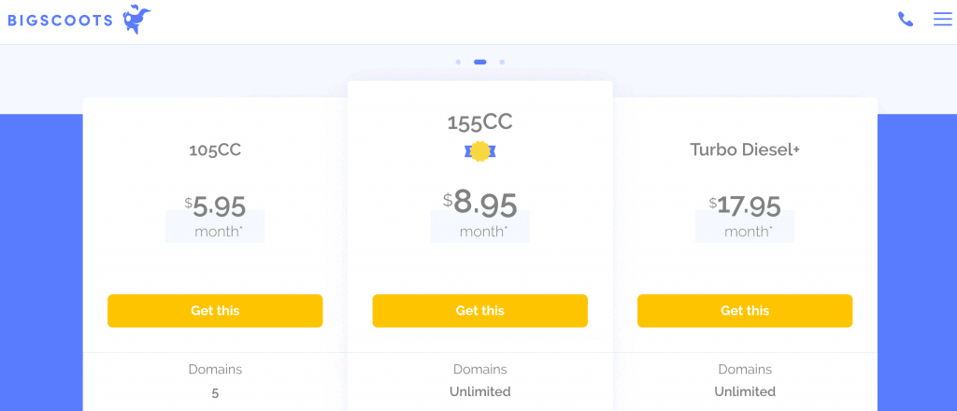
Task: Get this 155CC plan button
Action: 480,311
